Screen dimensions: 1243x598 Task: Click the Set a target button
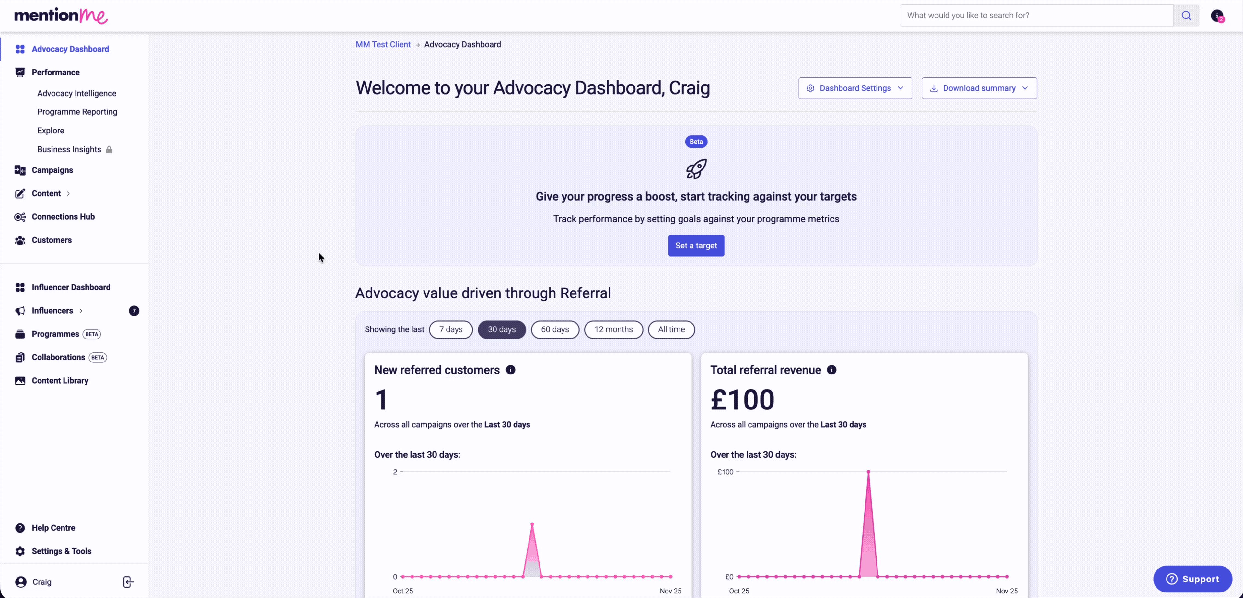[696, 245]
